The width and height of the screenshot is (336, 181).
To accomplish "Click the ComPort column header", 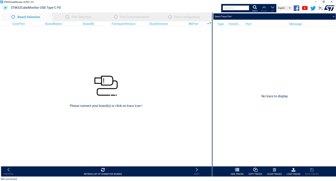I will tap(18, 24).
